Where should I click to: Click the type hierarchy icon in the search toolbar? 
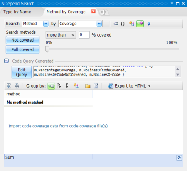click(132, 24)
